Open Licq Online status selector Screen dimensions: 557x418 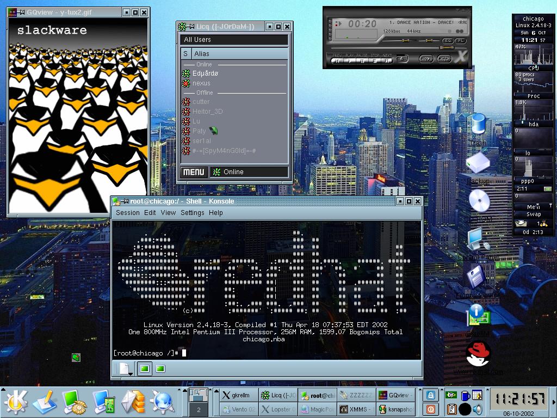coord(249,172)
